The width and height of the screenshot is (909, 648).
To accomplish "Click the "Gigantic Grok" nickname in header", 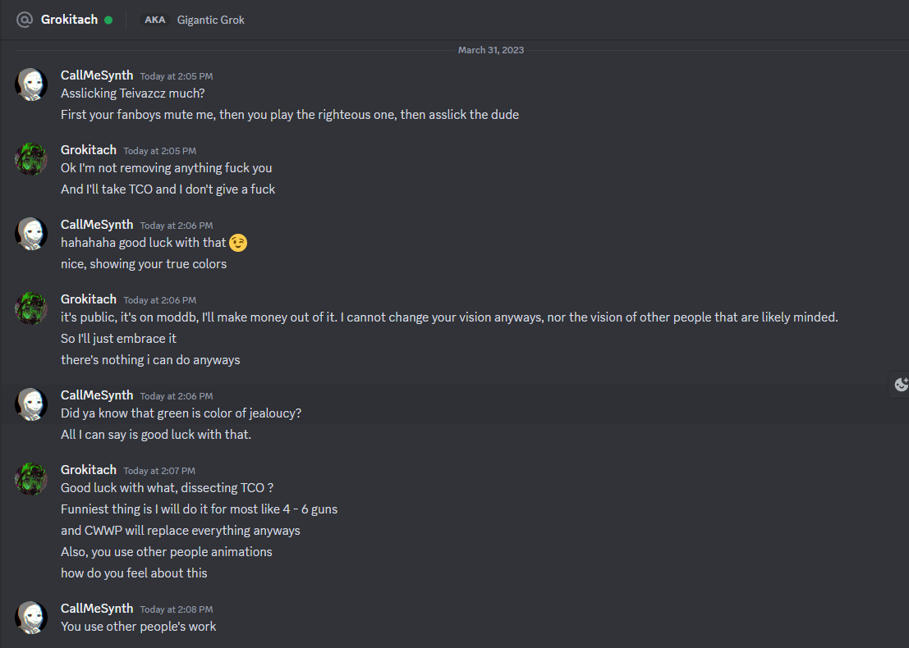I will tap(211, 20).
